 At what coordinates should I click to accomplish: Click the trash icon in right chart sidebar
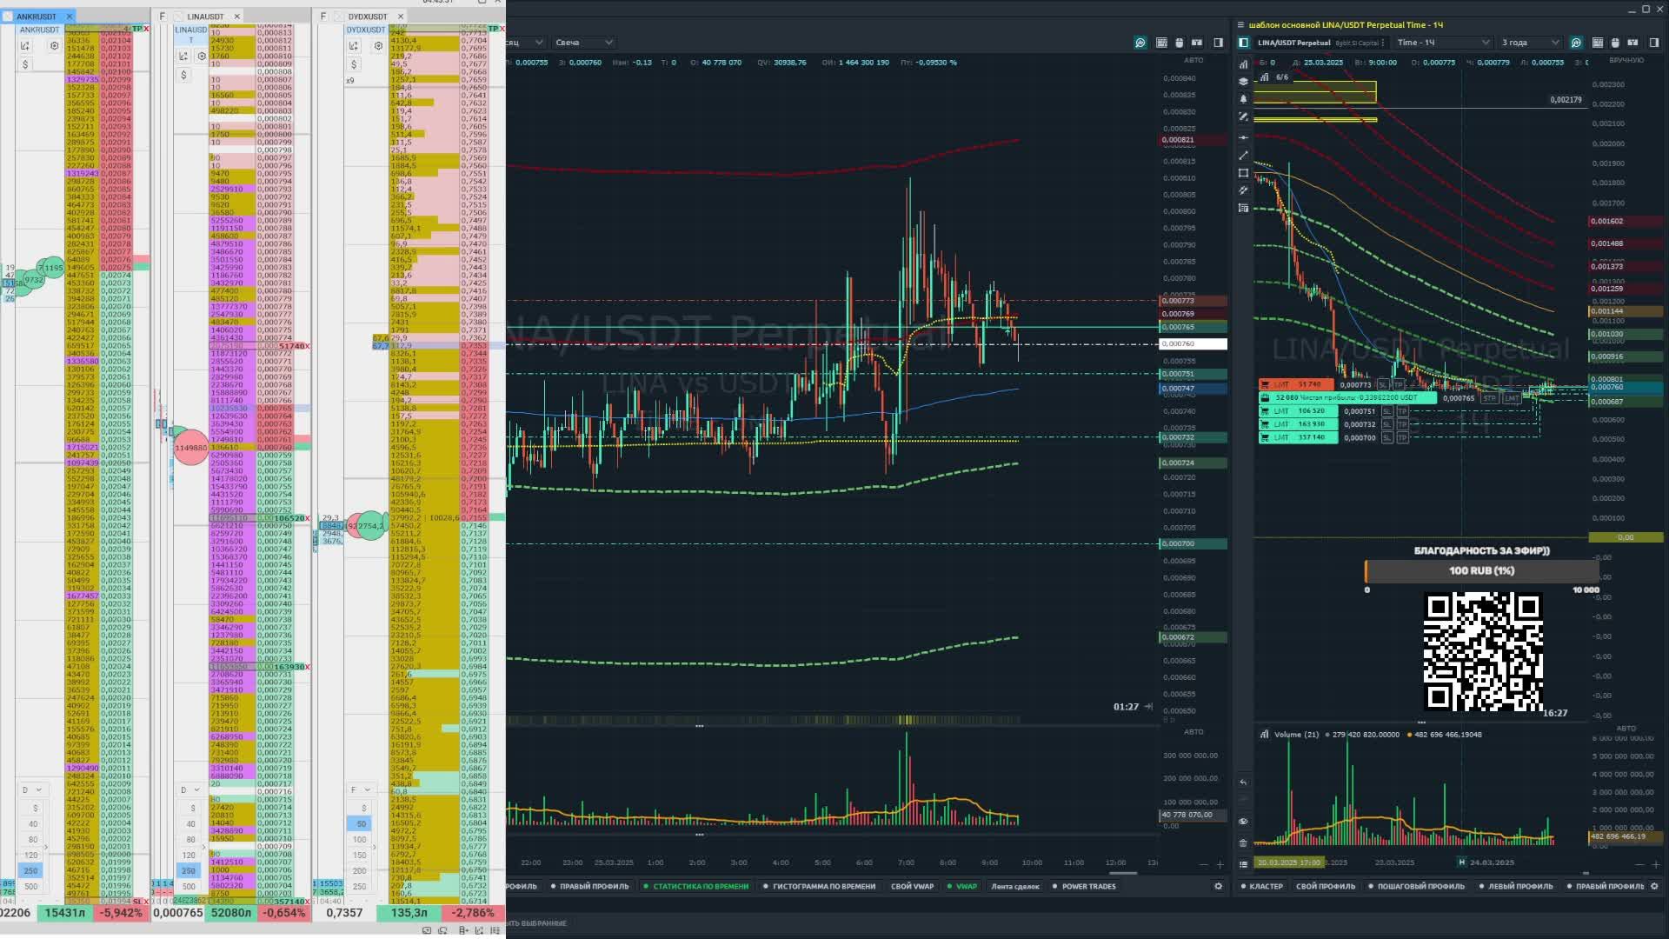point(1243,842)
